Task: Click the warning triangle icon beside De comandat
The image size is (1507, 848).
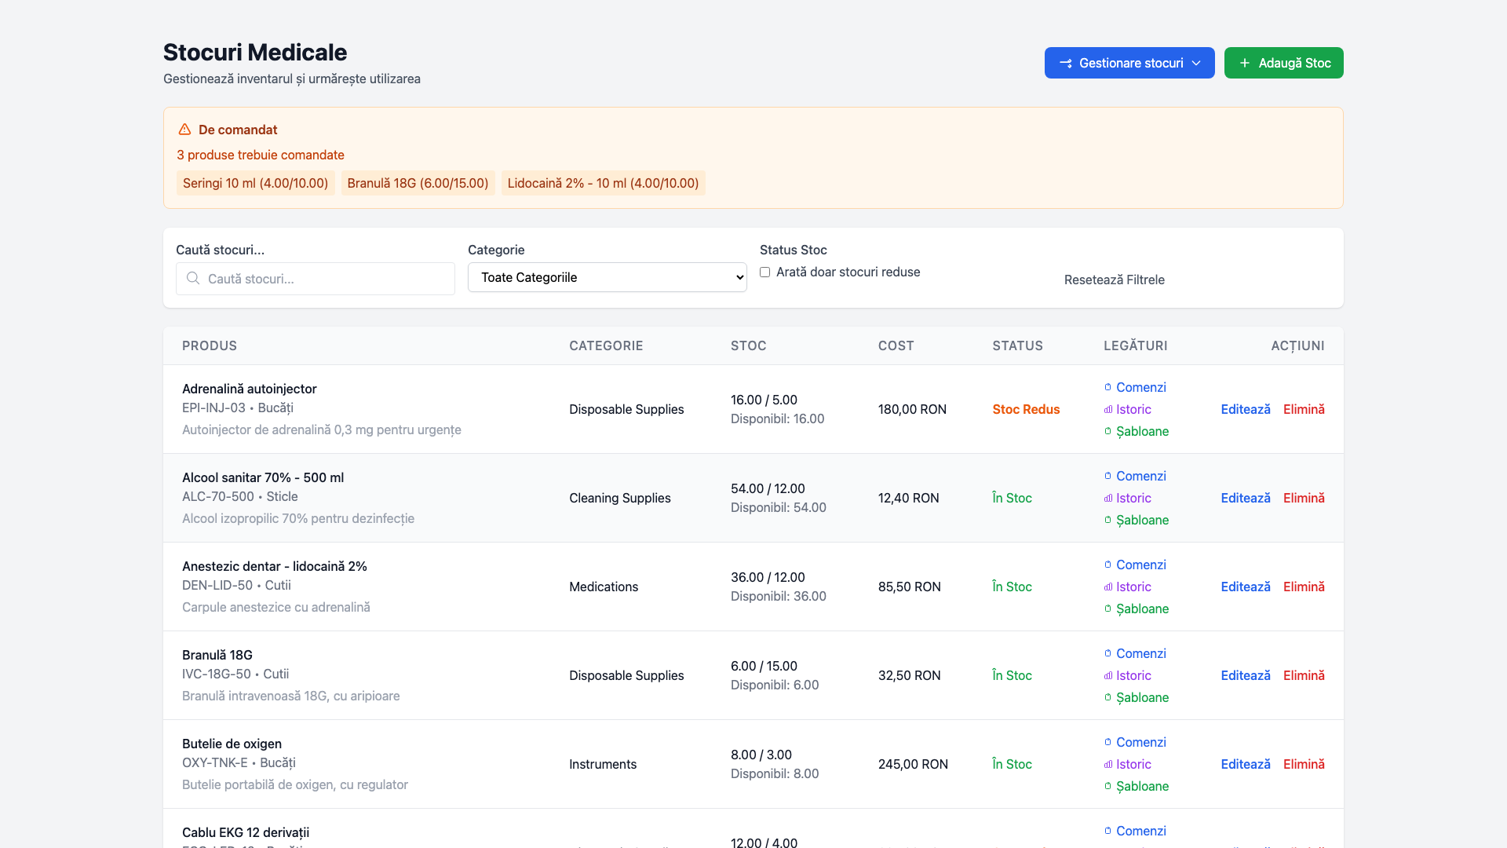Action: 184,130
